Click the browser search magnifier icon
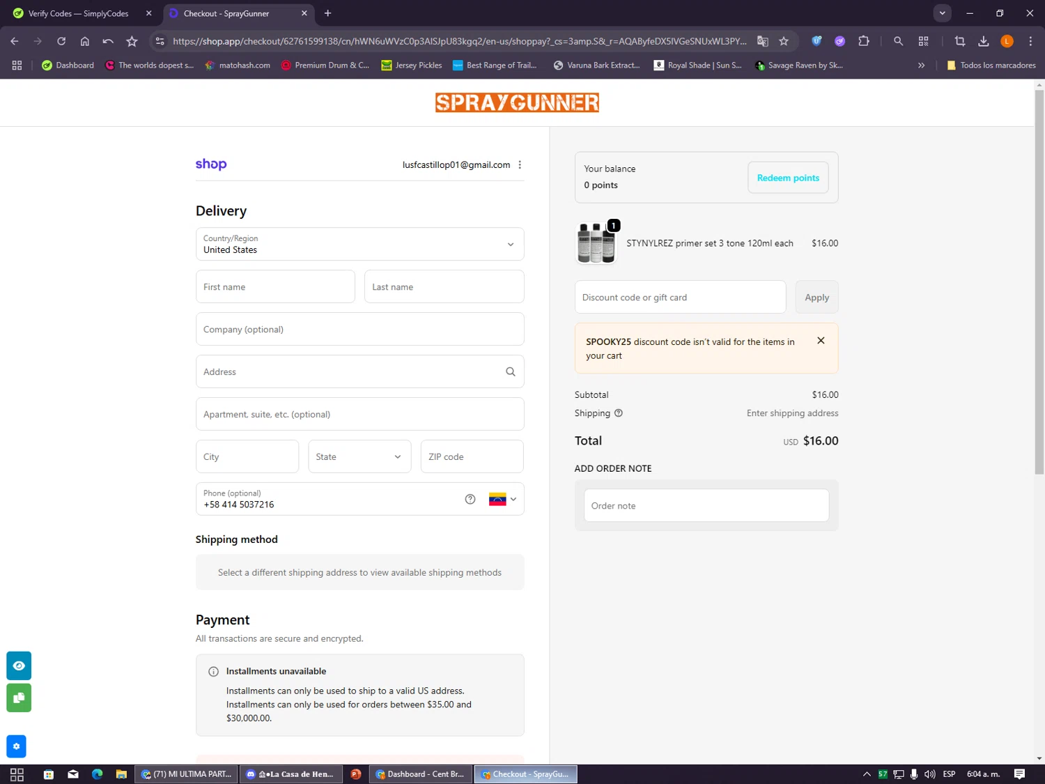 click(898, 41)
